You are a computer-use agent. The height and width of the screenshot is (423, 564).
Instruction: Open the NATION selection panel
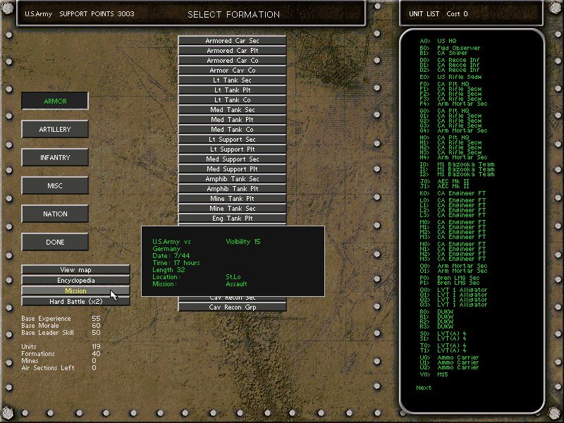[55, 214]
